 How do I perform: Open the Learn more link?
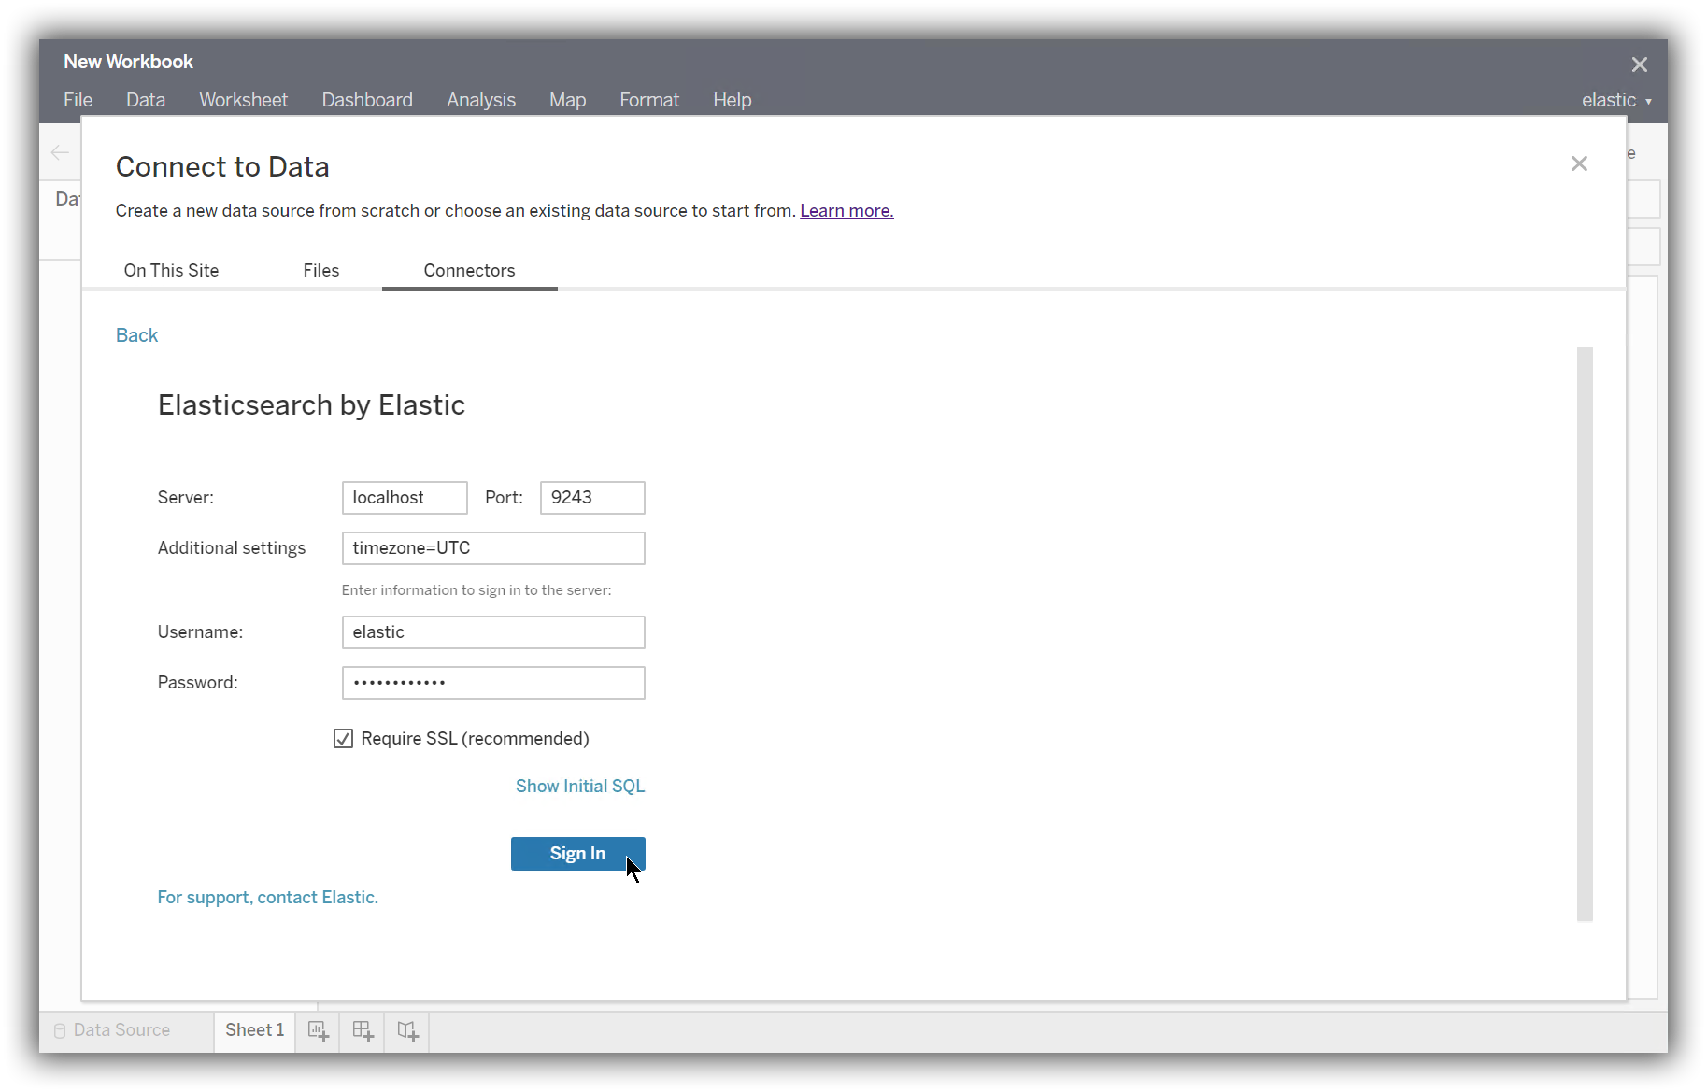tap(846, 211)
